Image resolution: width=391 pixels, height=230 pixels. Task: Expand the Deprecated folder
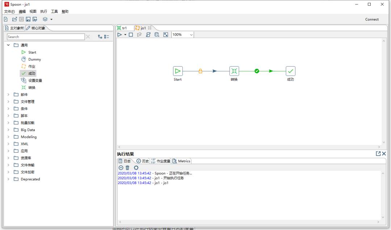point(8,179)
